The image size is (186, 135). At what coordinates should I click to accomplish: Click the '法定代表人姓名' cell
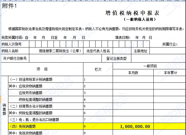pyautogui.click(x=98, y=51)
